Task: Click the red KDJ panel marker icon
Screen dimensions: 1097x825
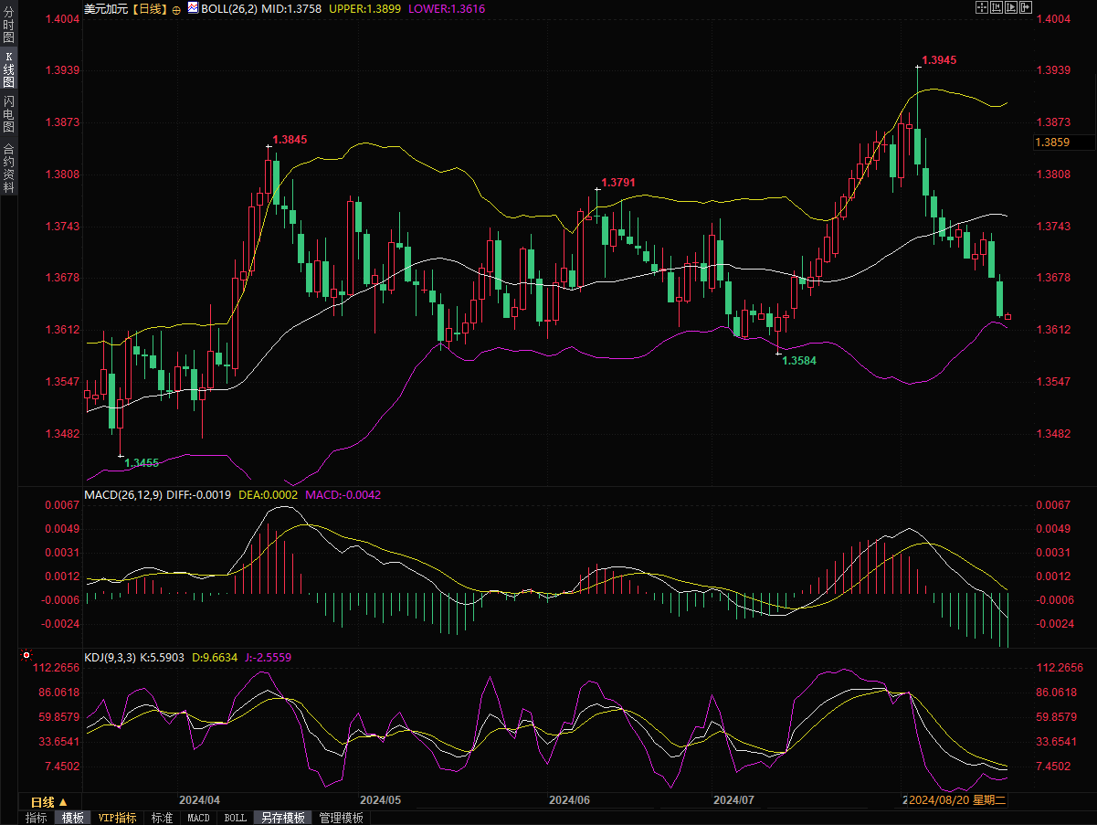Action: (x=26, y=656)
